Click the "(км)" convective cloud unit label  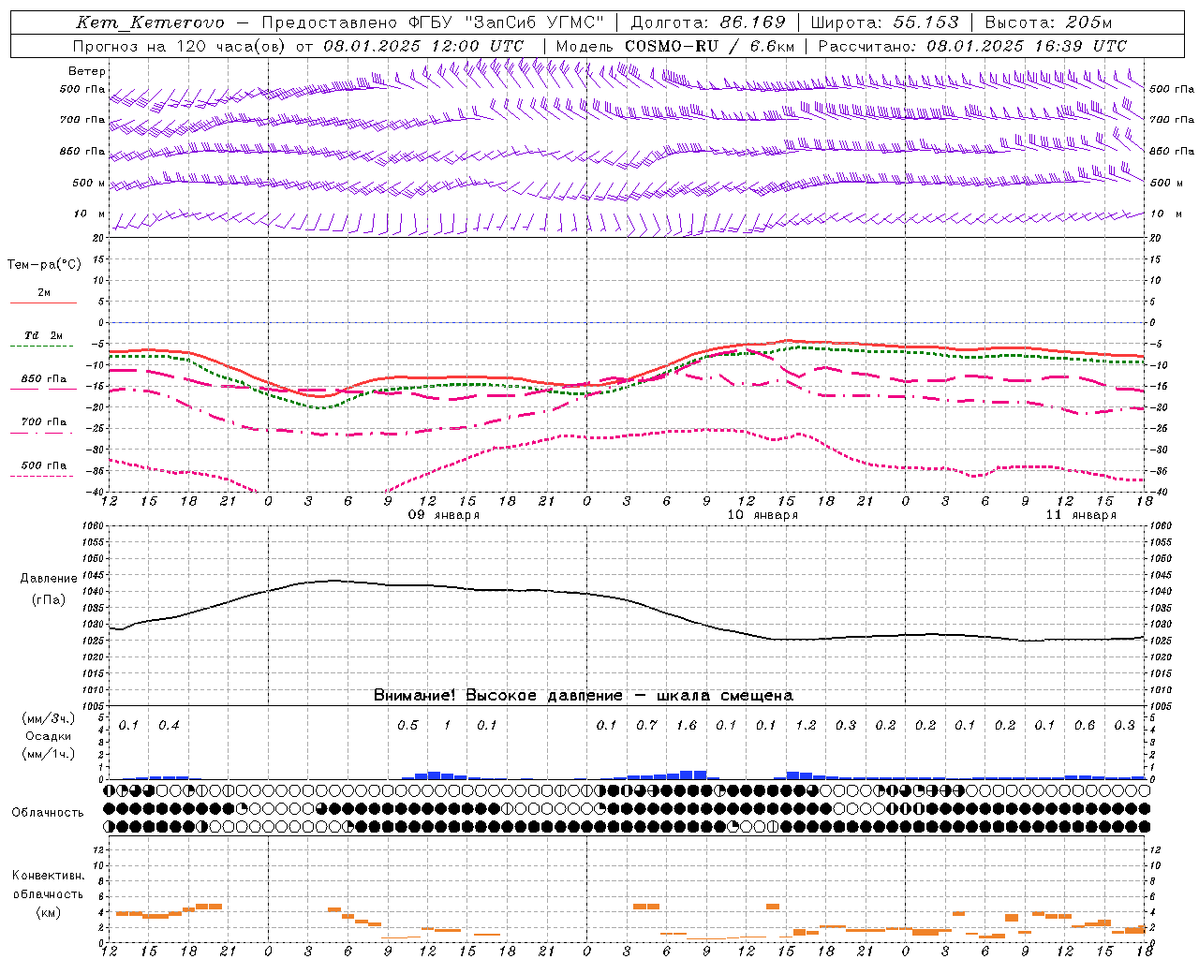pos(48,911)
